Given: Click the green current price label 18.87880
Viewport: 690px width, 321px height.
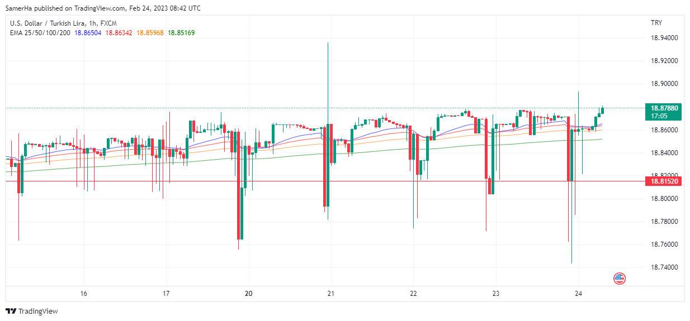Looking at the screenshot, I should (661, 108).
